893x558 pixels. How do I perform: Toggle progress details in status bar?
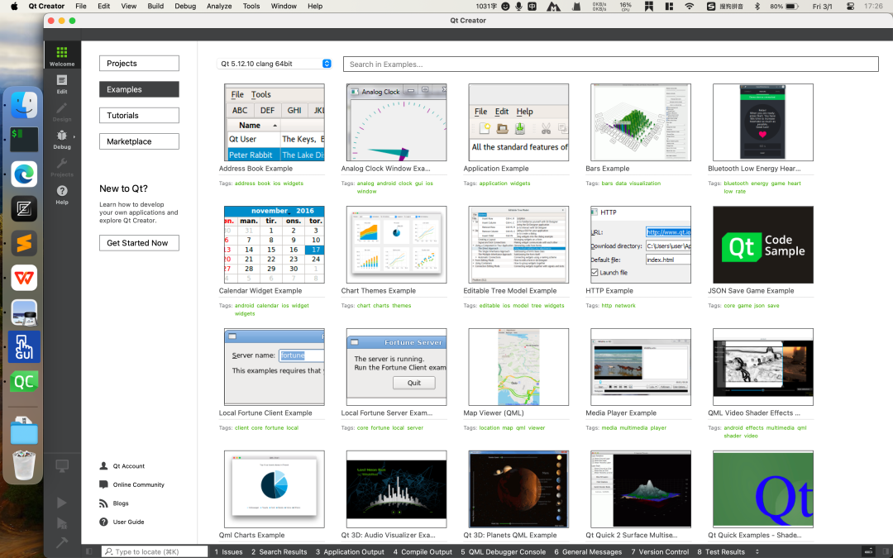pos(868,551)
